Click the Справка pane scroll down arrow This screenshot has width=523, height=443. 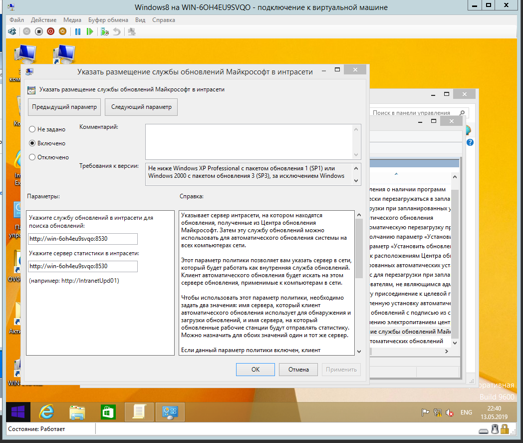coord(359,351)
